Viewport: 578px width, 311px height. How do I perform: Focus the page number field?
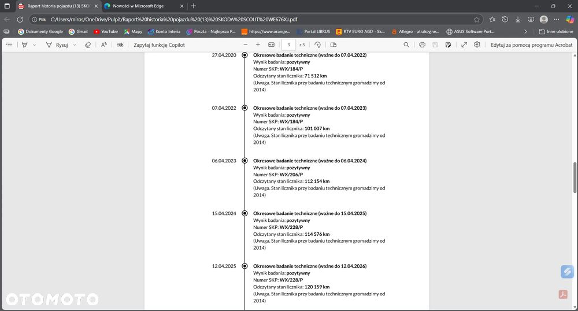pos(288,45)
